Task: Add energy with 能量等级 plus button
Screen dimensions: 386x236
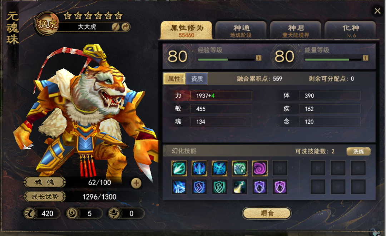Action: (x=366, y=58)
